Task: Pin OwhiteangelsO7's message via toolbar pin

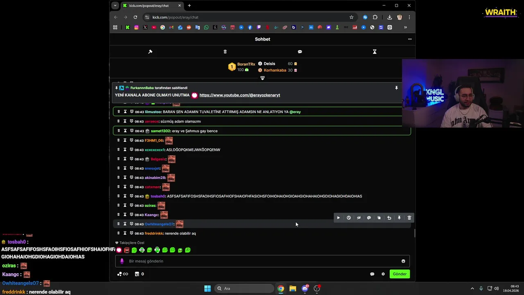Action: click(399, 218)
